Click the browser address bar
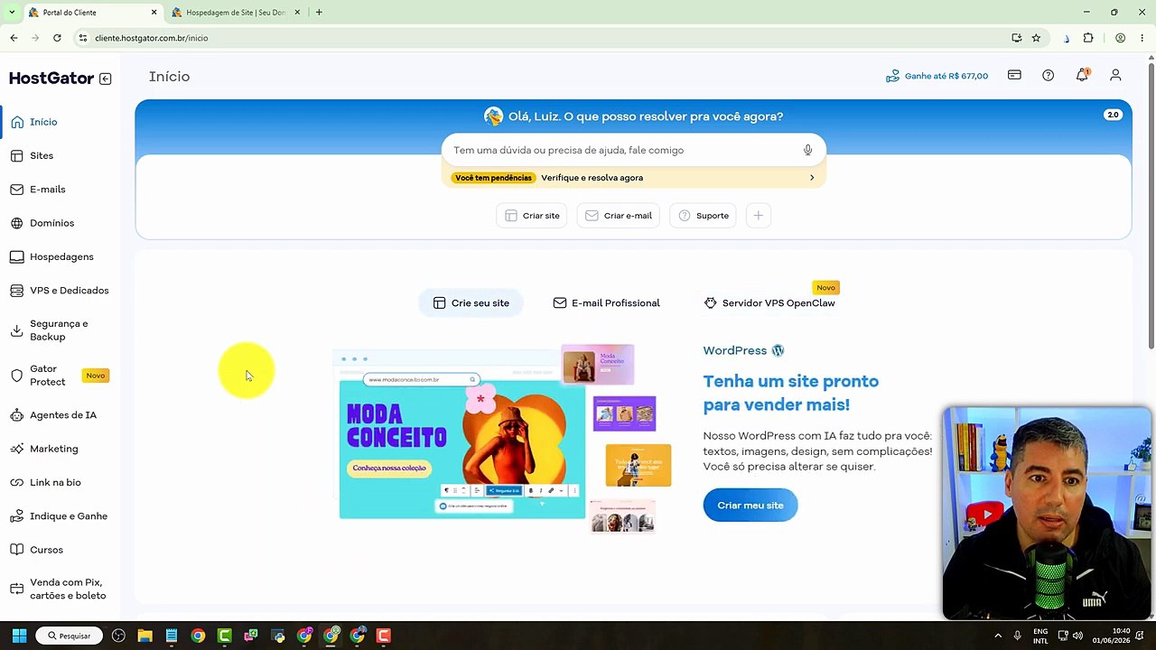 (x=542, y=38)
